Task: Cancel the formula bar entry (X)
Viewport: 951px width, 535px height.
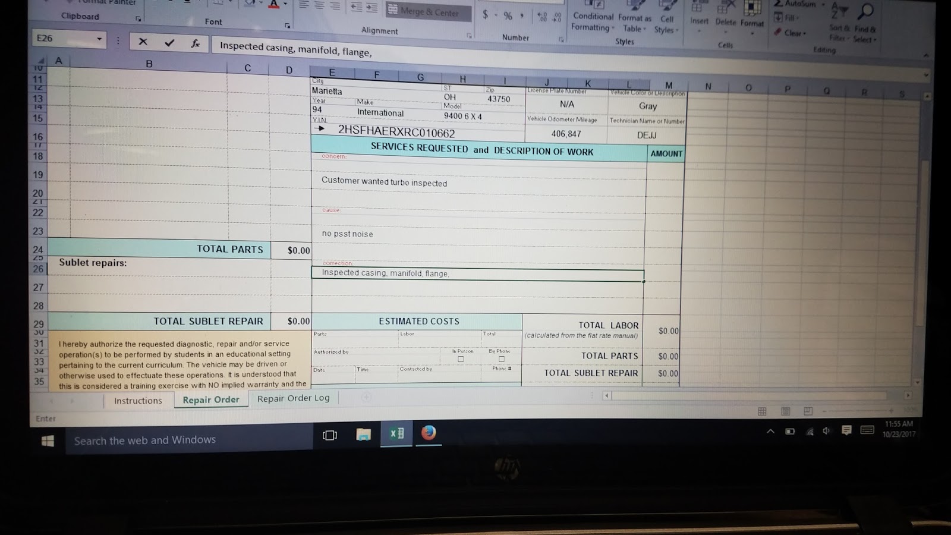Action: pyautogui.click(x=143, y=42)
